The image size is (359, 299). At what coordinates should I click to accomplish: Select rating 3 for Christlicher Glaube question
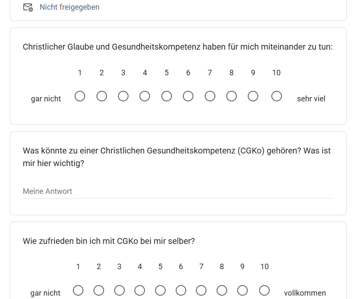coord(123,96)
